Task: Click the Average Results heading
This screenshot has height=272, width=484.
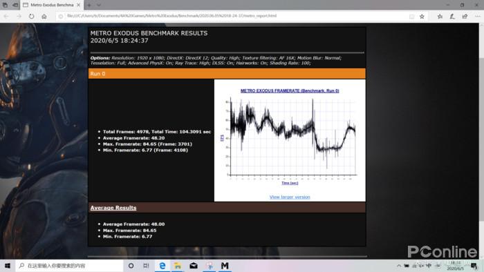Action: [113, 208]
